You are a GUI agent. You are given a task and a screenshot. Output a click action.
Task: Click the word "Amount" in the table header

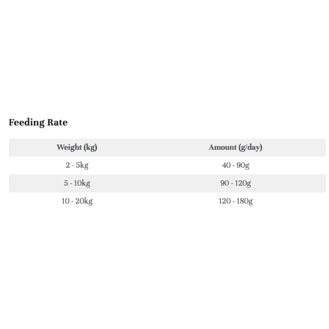(222, 148)
